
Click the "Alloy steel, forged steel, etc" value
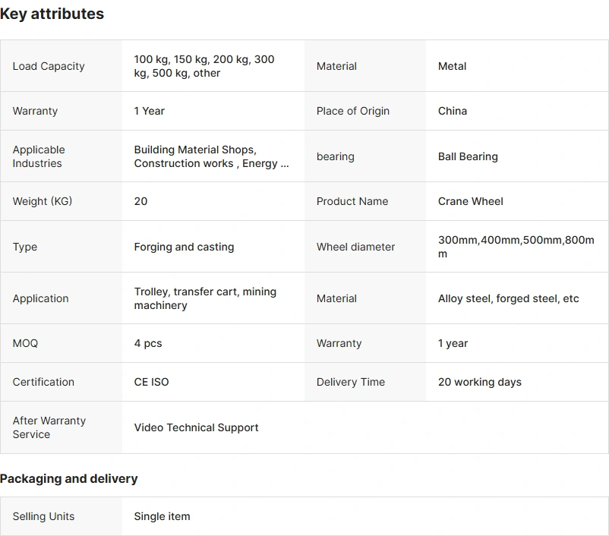coord(508,298)
